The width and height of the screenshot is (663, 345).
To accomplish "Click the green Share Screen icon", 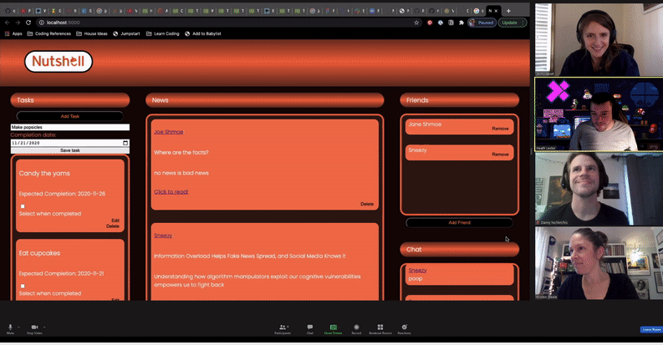I will [334, 327].
